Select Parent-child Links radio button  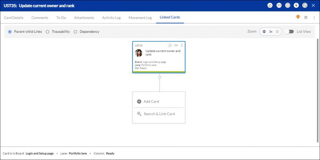pyautogui.click(x=10, y=32)
